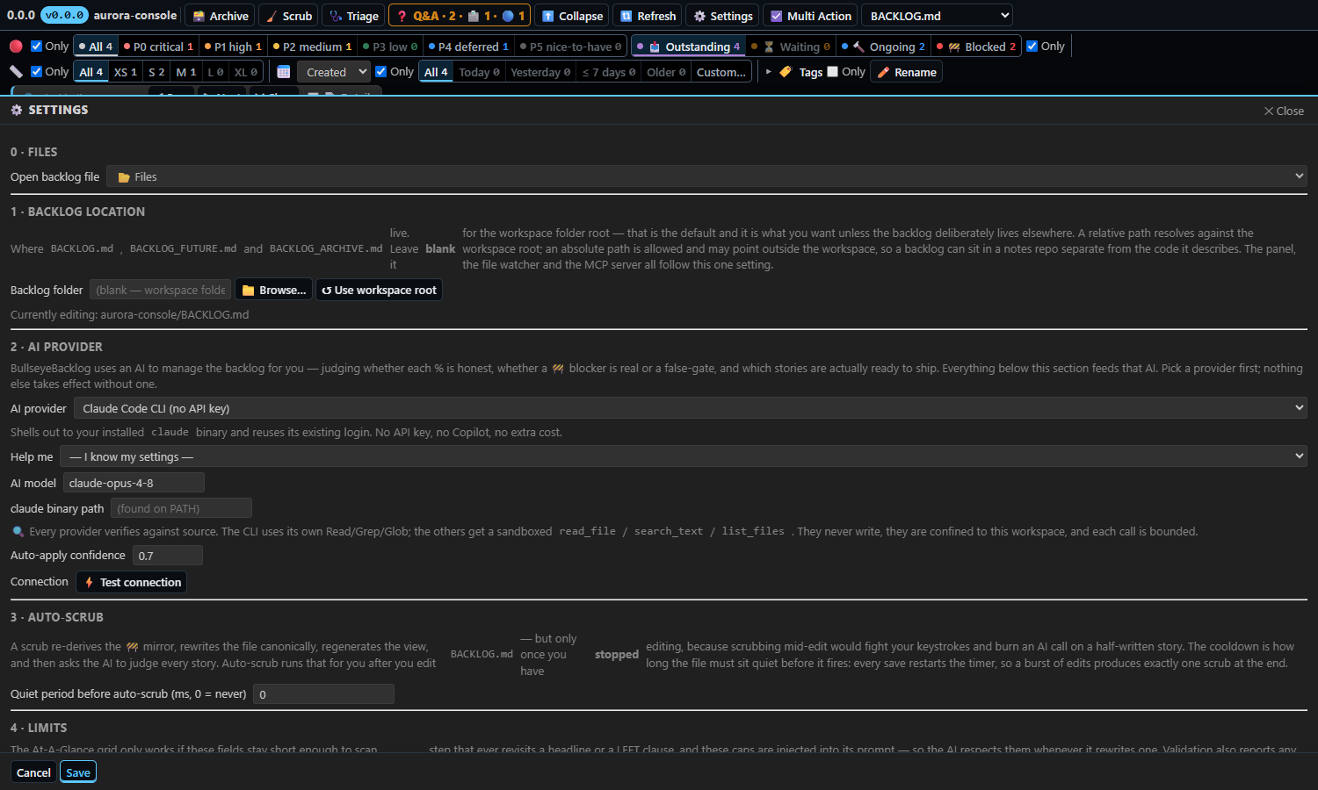
Task: Collapse all stories with the Collapse button
Action: pos(571,16)
